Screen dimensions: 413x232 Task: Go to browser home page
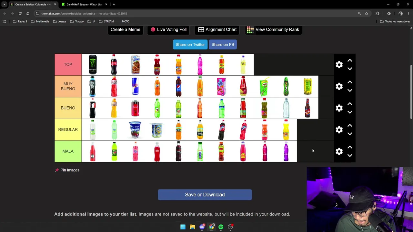[28, 14]
